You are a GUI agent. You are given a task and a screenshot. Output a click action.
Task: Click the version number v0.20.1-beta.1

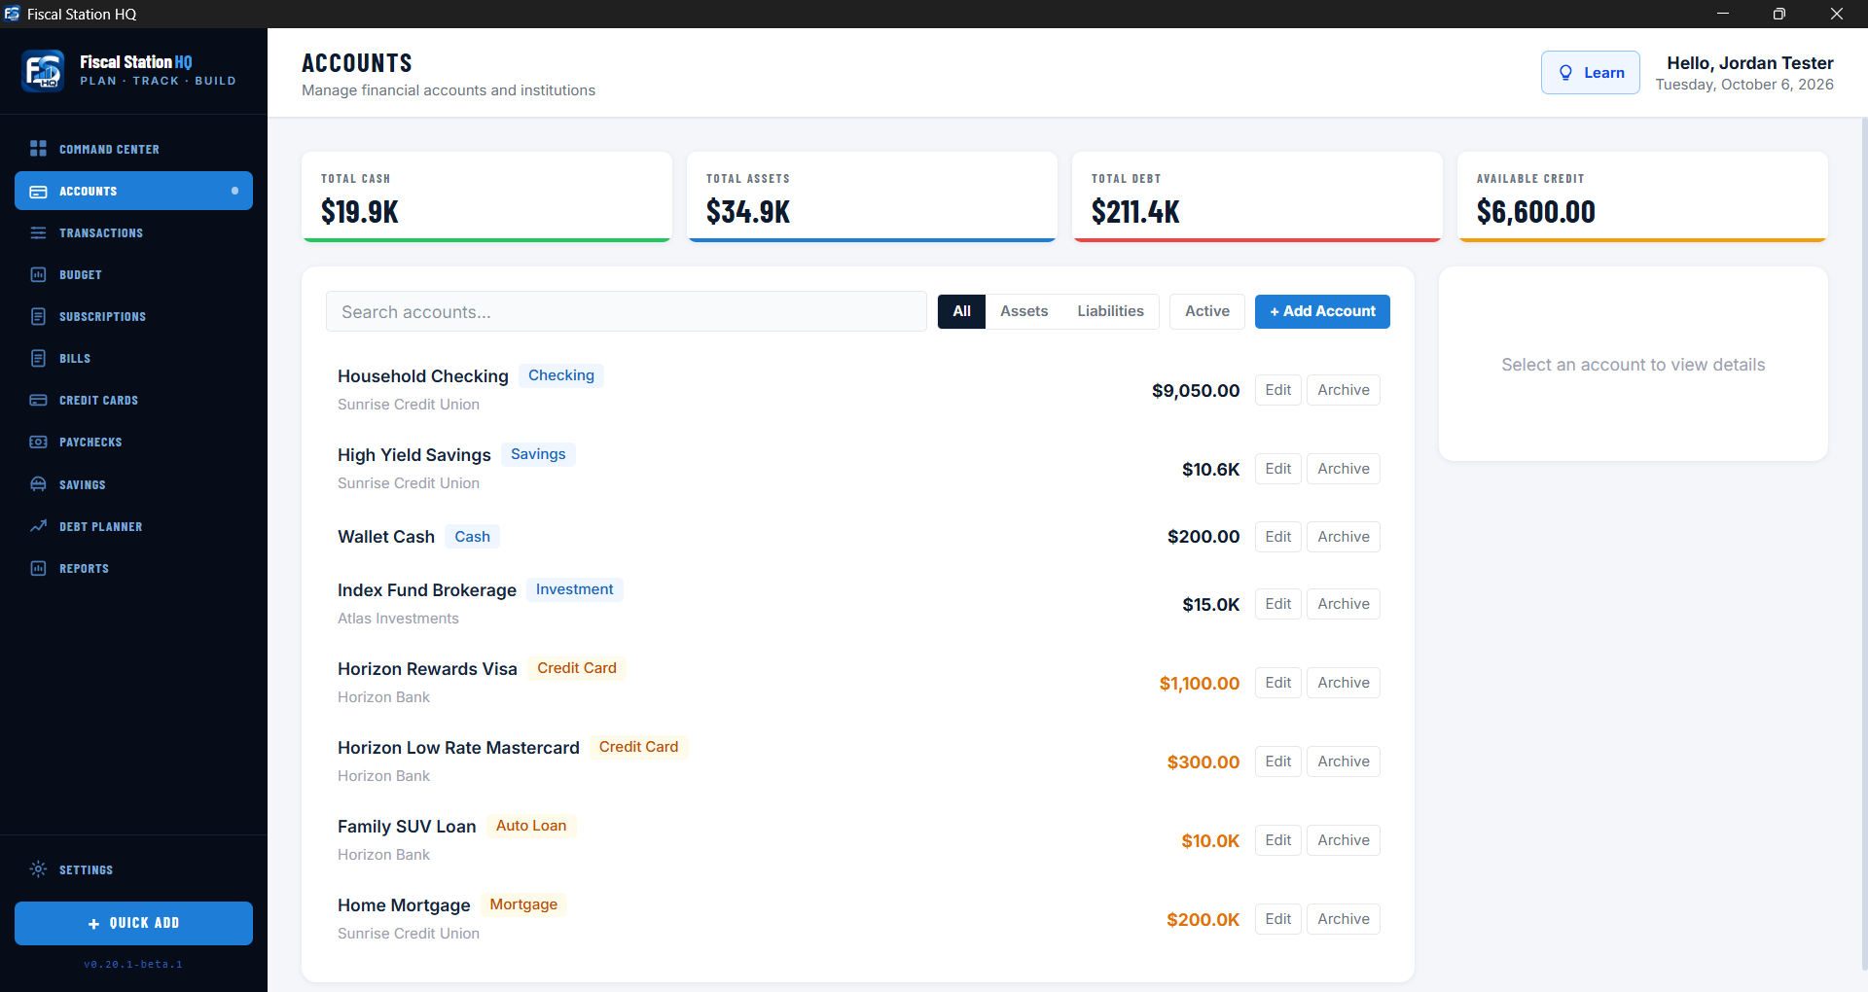click(133, 965)
